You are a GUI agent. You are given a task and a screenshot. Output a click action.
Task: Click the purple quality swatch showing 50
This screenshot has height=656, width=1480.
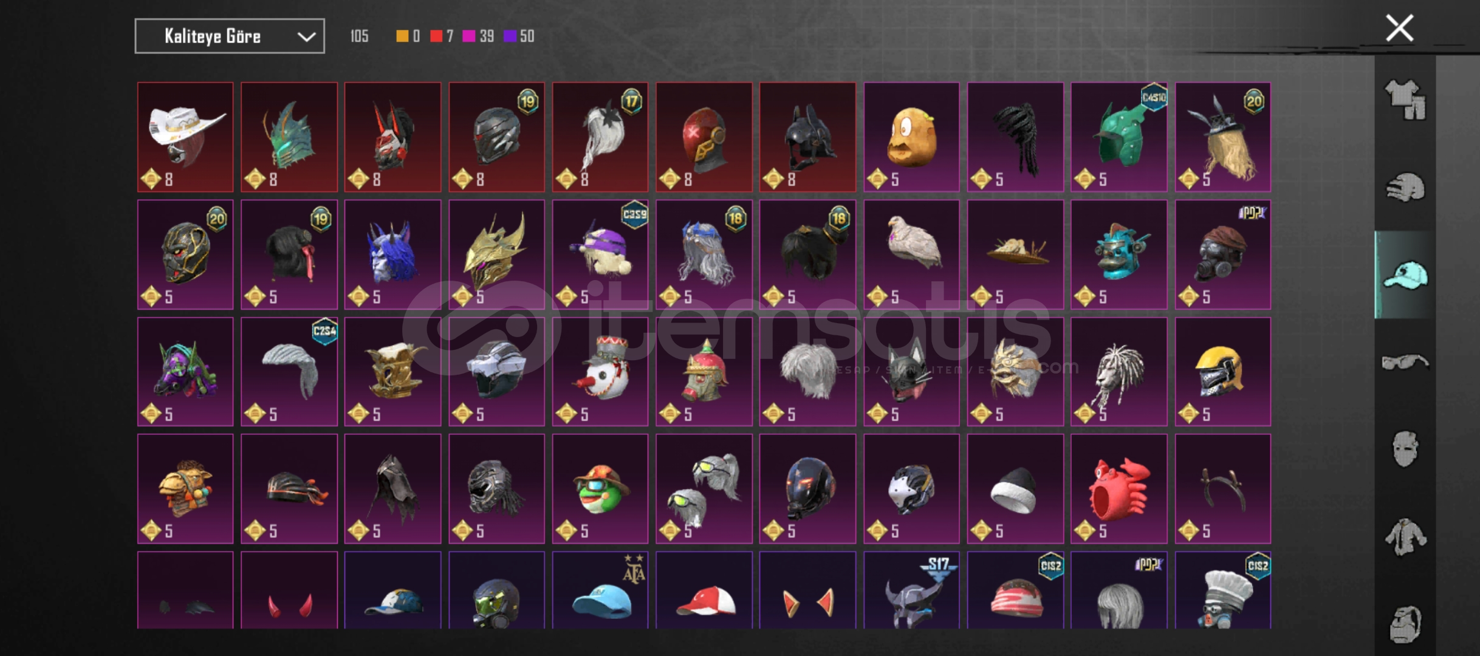(510, 36)
